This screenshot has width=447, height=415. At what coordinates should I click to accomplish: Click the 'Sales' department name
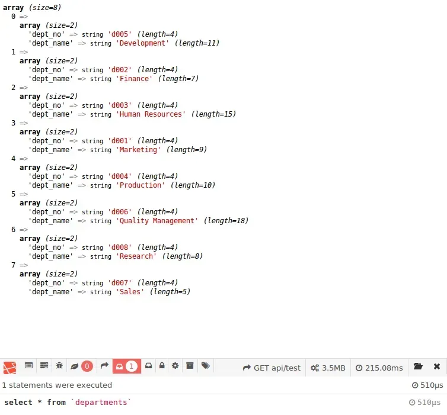(x=130, y=292)
